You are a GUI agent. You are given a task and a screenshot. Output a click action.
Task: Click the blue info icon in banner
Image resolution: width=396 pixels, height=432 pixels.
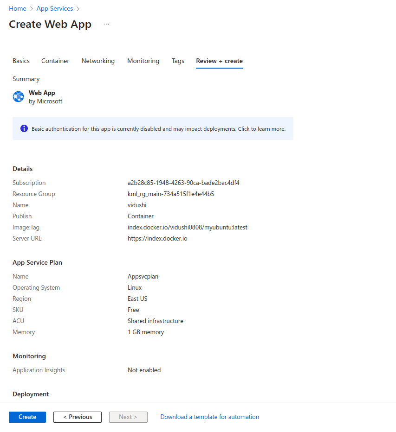[24, 128]
